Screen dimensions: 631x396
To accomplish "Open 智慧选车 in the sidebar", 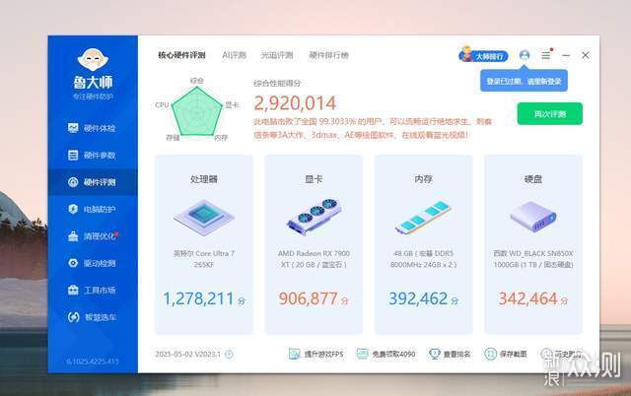I will tap(92, 317).
